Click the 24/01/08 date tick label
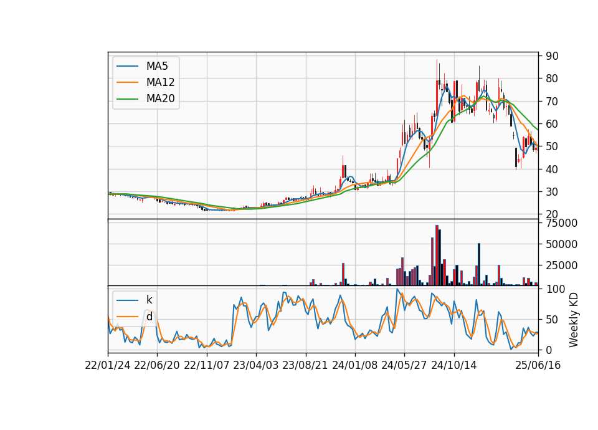The image size is (598, 430). 354,366
